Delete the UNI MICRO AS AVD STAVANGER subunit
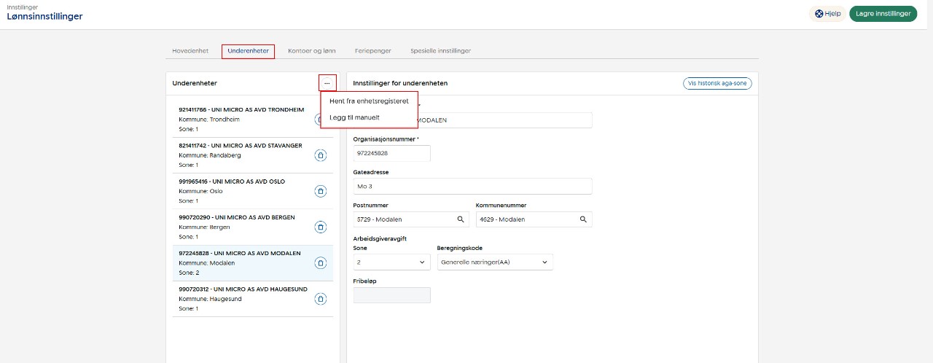Image resolution: width=933 pixels, height=363 pixels. (x=320, y=155)
